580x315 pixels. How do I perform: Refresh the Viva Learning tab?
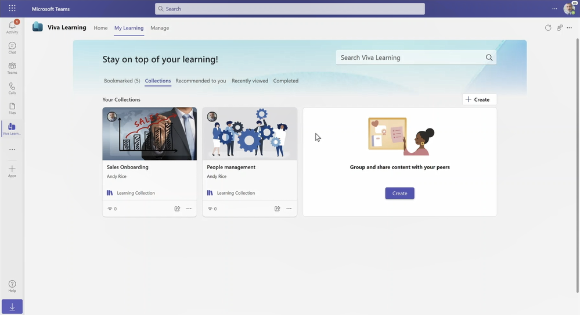[x=548, y=28]
